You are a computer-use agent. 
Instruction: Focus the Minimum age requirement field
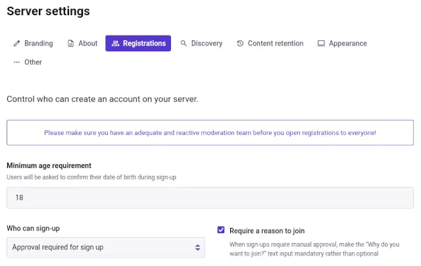pyautogui.click(x=210, y=198)
